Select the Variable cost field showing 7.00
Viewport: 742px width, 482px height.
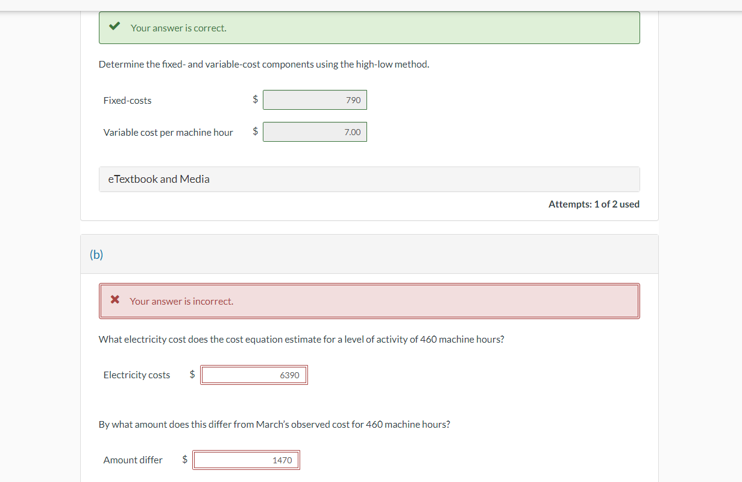(x=315, y=132)
